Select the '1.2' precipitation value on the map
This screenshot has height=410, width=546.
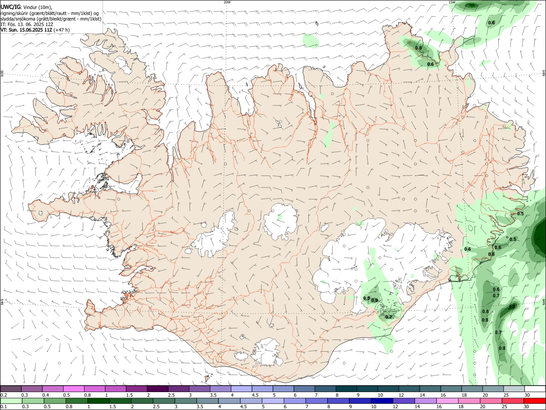512,306
